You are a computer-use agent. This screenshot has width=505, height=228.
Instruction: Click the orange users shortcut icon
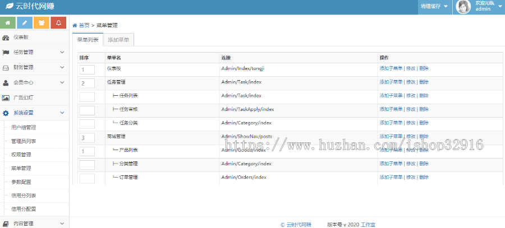42,23
